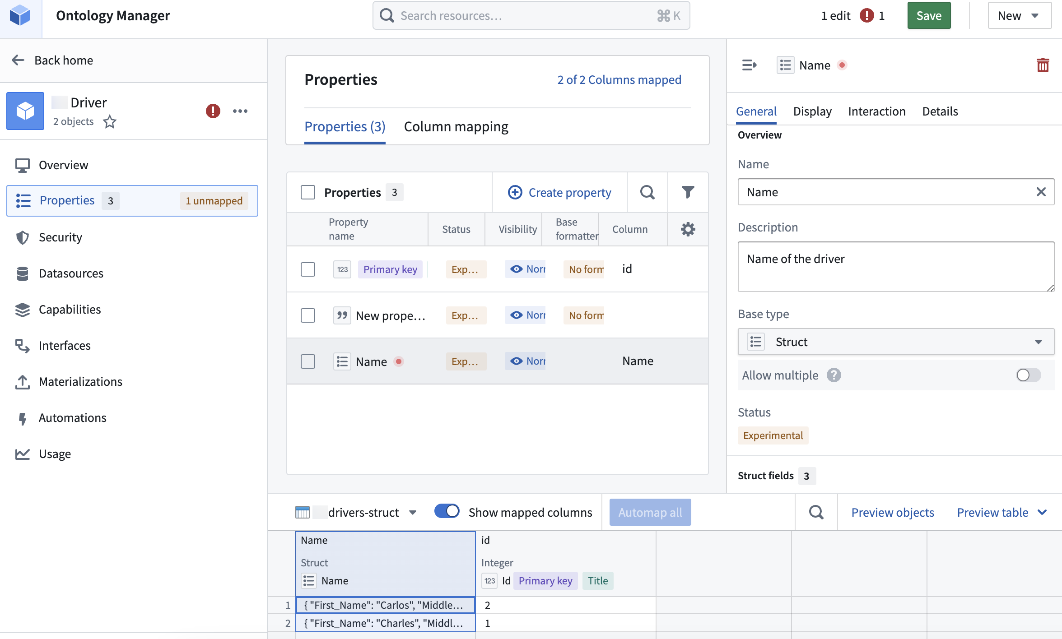Open Capabilities in the sidebar
Viewport: 1062px width, 639px height.
coord(70,310)
